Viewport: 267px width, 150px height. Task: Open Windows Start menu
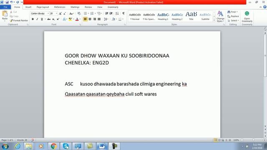[5, 146]
